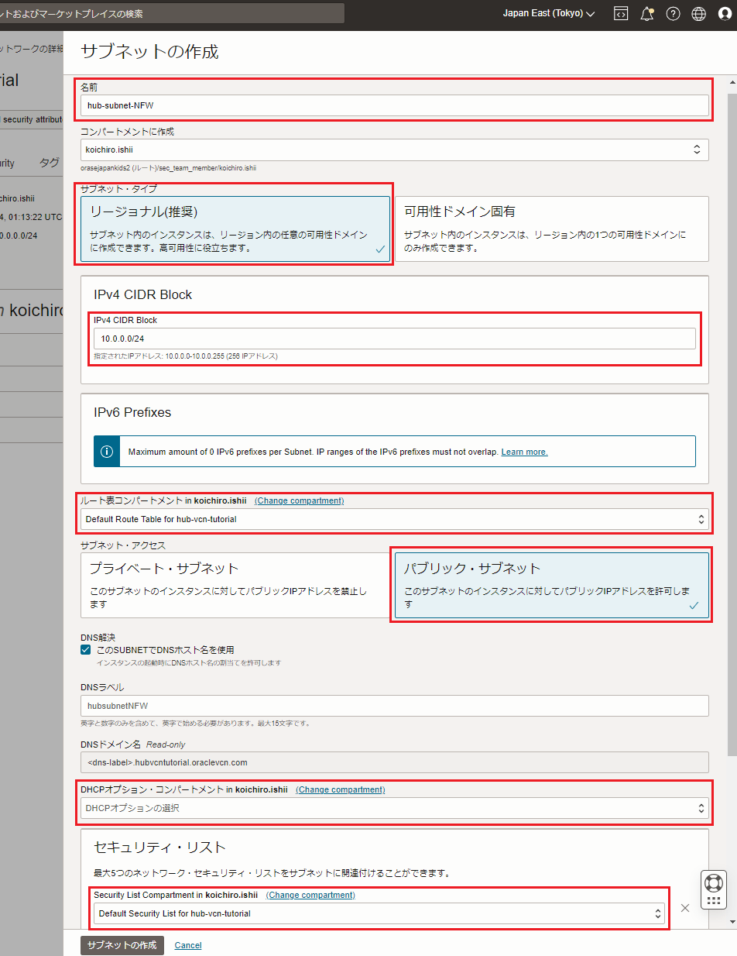Image resolution: width=737 pixels, height=956 pixels.
Task: Open the help question-mark icon
Action: point(672,13)
